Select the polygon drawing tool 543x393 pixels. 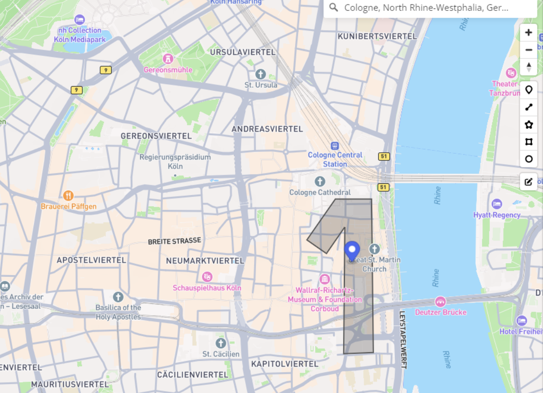[529, 125]
